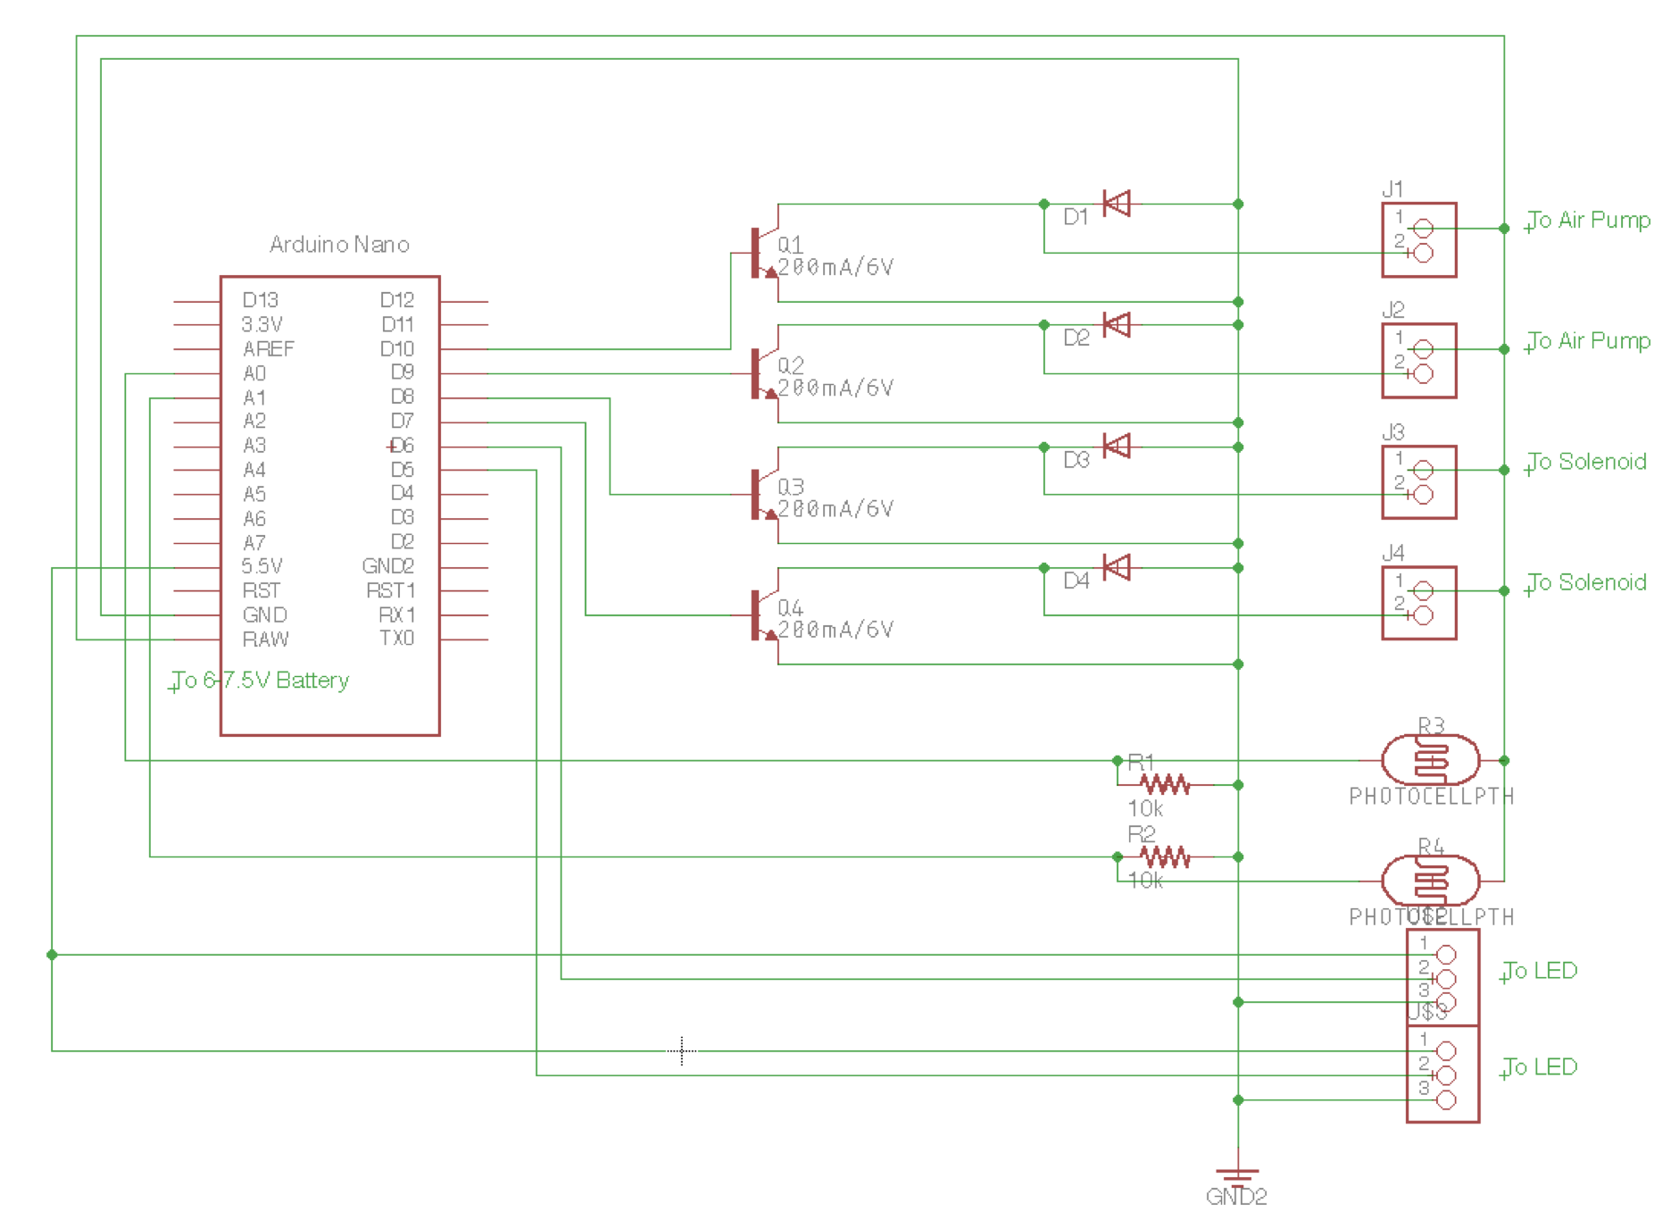The width and height of the screenshot is (1679, 1220).
Task: Click the lower 'To LED' label
Action: pyautogui.click(x=1539, y=1066)
